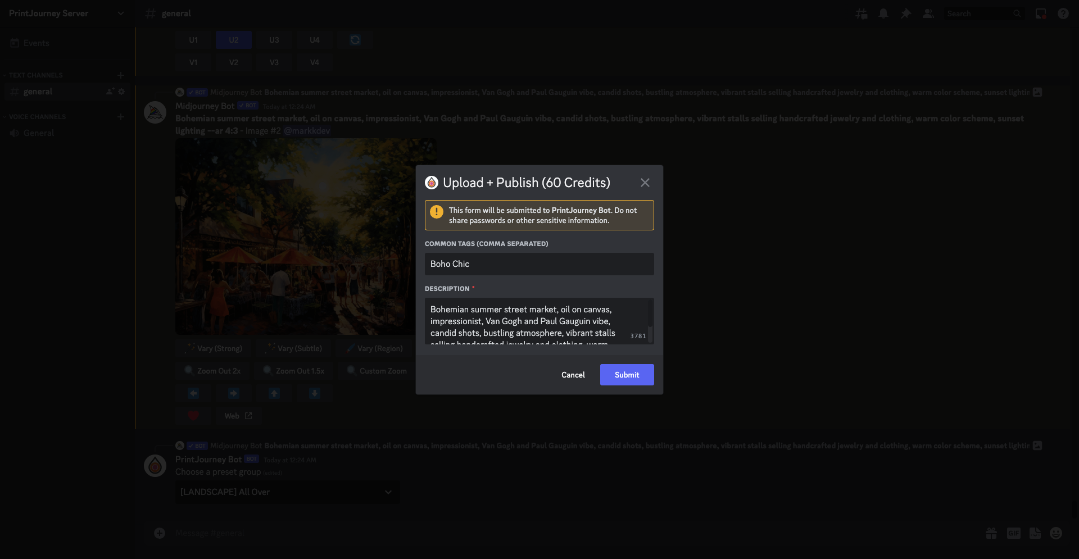Open notification settings bell icon
Screen dimensions: 1079x559
883,13
